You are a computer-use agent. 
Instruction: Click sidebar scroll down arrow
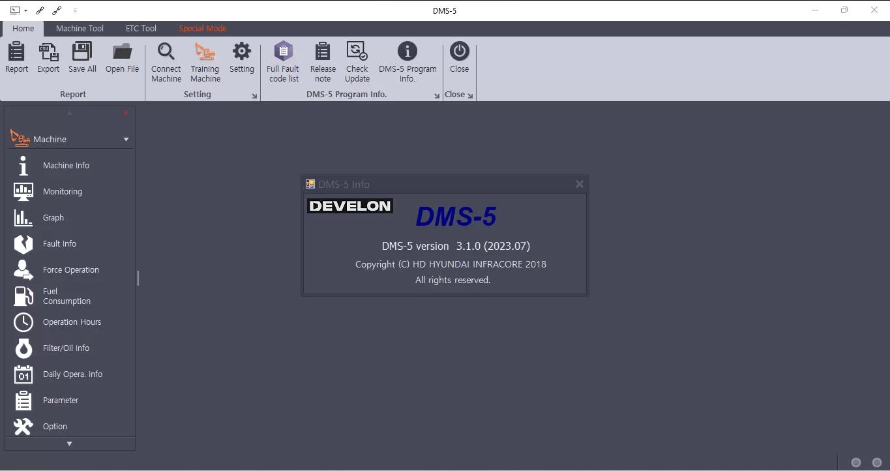click(70, 444)
